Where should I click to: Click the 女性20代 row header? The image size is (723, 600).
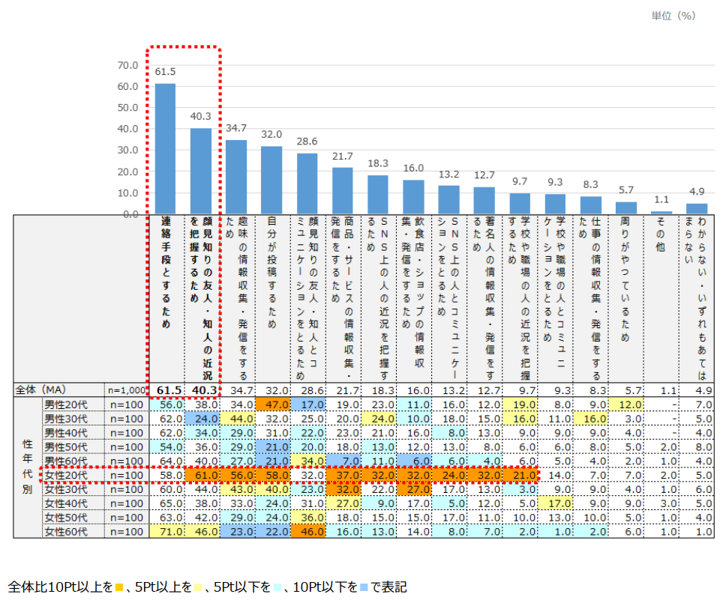pyautogui.click(x=66, y=474)
